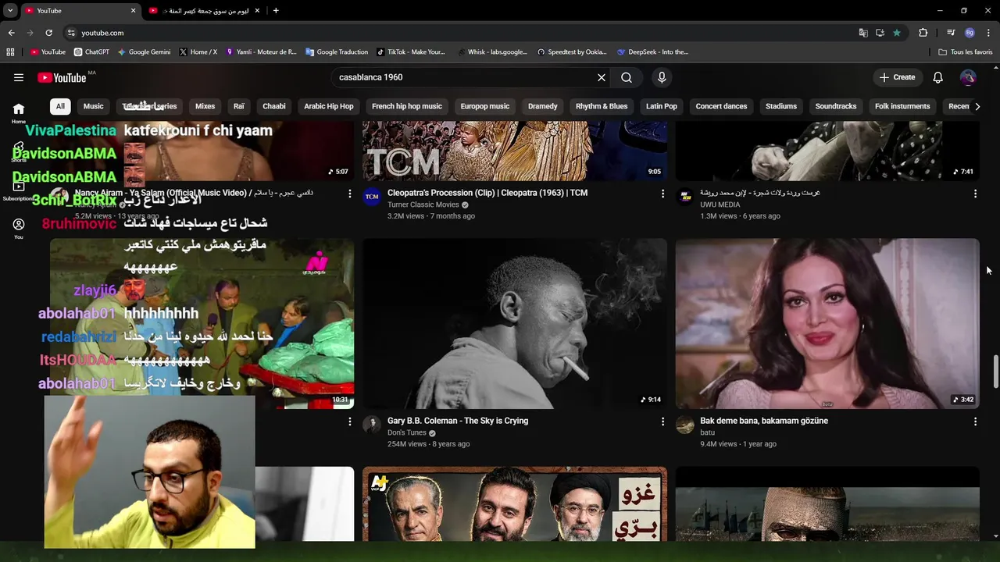Open the Chrome profile avatar
1000x562 pixels.
[970, 33]
